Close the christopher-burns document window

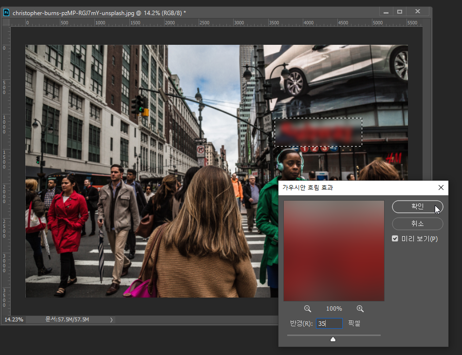pyautogui.click(x=418, y=12)
